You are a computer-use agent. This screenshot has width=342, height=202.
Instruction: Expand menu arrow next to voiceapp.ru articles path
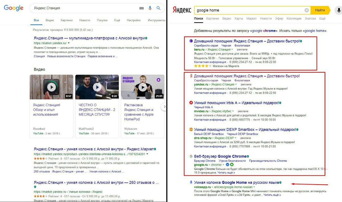pos(254,187)
